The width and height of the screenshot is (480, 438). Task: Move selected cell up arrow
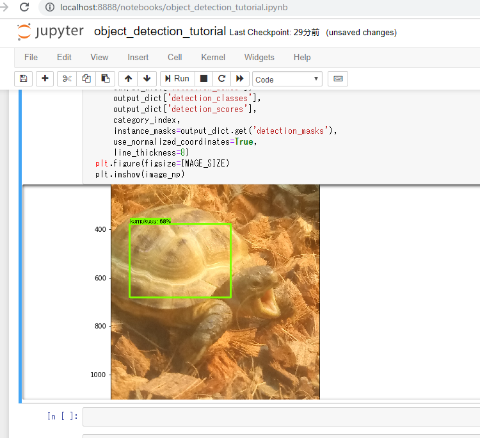point(128,79)
